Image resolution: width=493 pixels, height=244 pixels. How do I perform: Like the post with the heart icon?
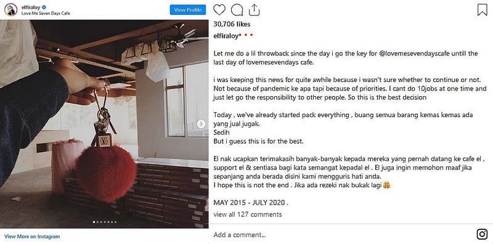[x=219, y=10]
